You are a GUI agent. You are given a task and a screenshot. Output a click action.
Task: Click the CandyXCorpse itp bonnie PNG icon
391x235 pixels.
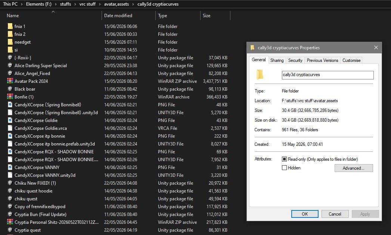[x=10, y=136]
